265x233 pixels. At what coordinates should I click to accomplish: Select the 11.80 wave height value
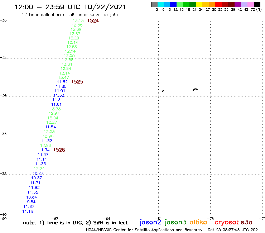pos(61,86)
